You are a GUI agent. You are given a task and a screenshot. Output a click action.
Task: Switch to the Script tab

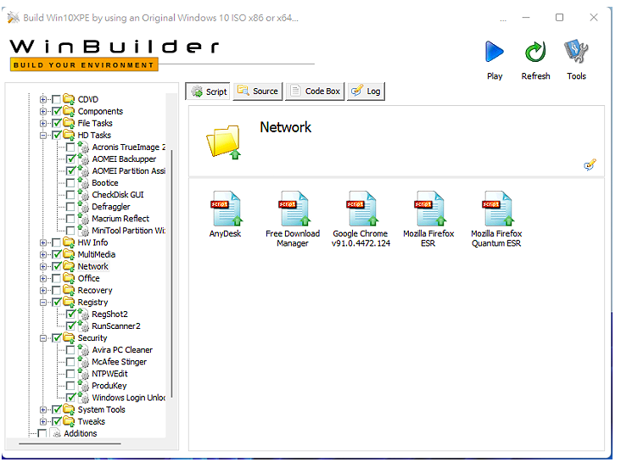tap(208, 92)
